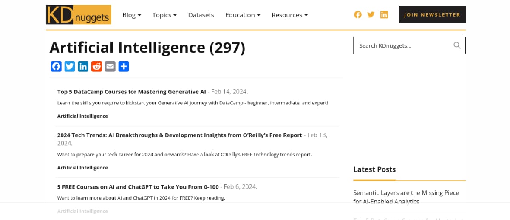Click Artificial Intelligence tag under the Tech Trends article

point(82,168)
